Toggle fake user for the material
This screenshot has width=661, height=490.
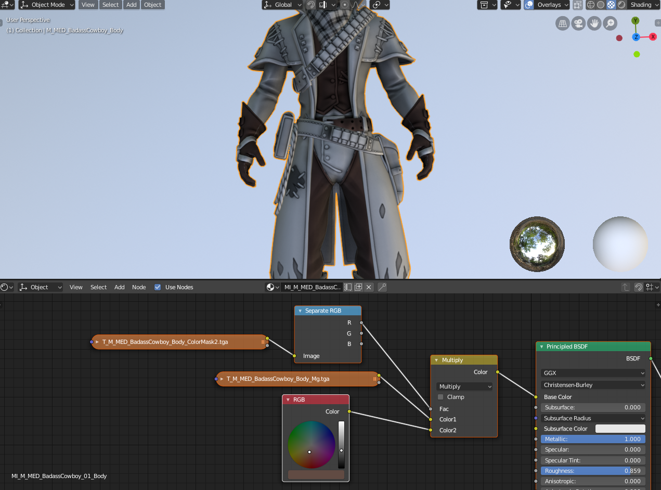coord(348,287)
